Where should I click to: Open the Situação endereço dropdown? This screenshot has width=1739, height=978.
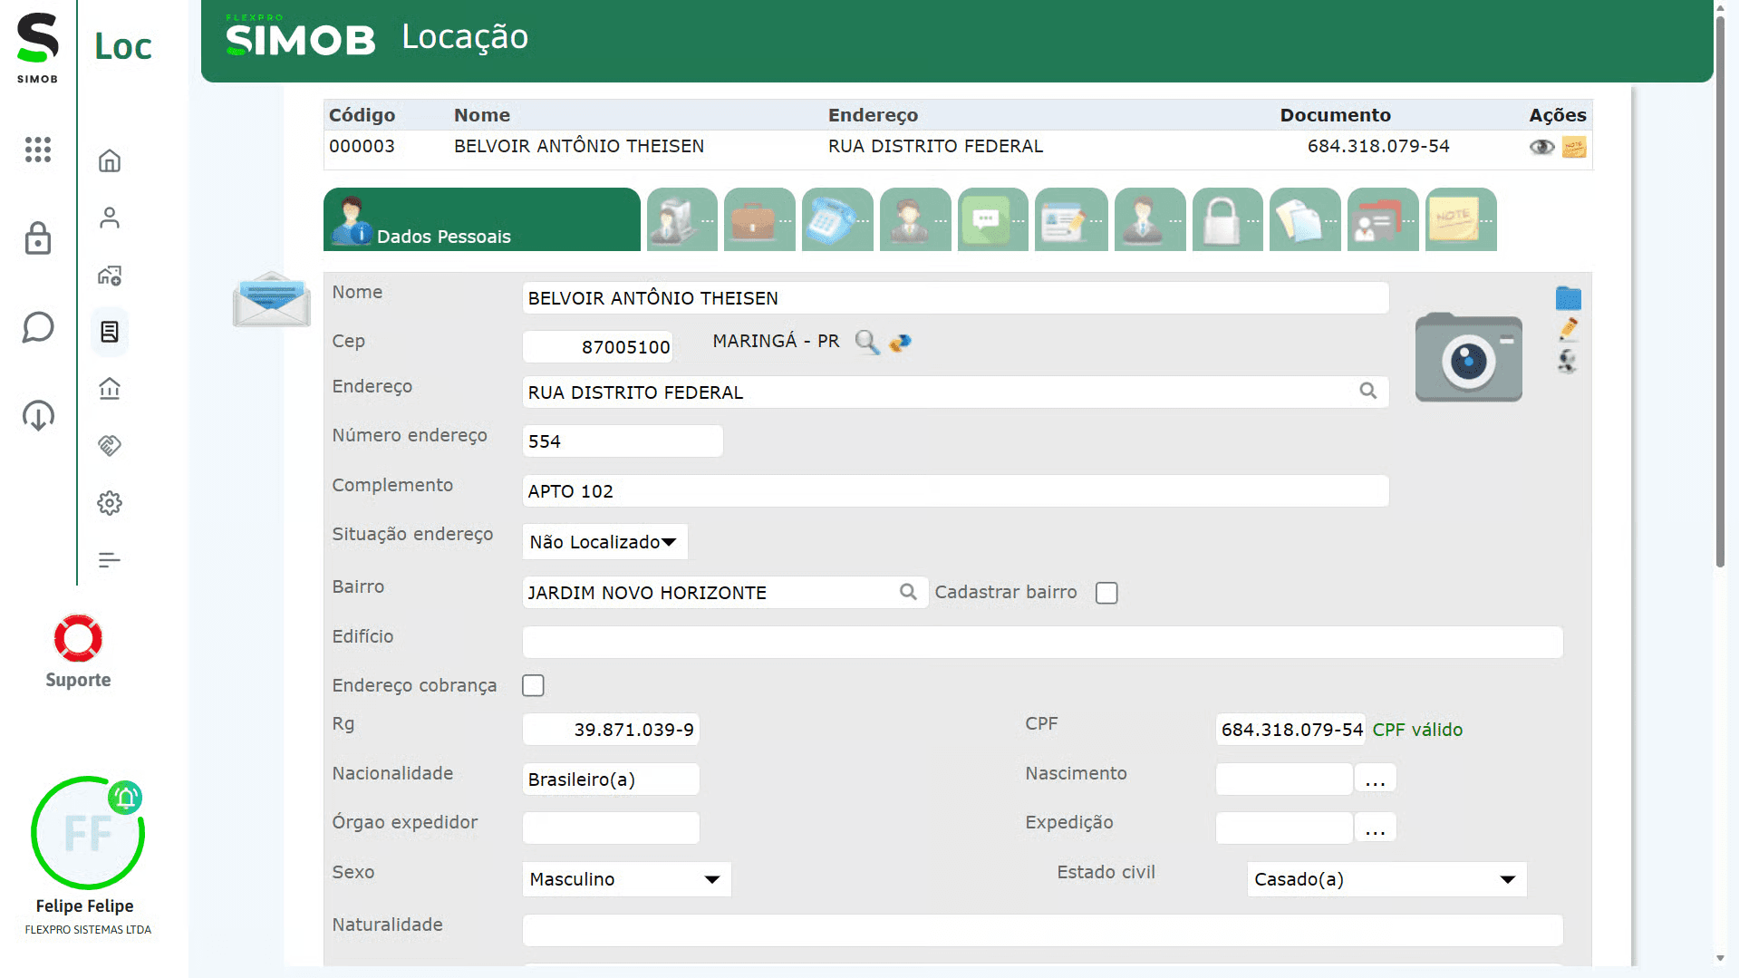[604, 542]
